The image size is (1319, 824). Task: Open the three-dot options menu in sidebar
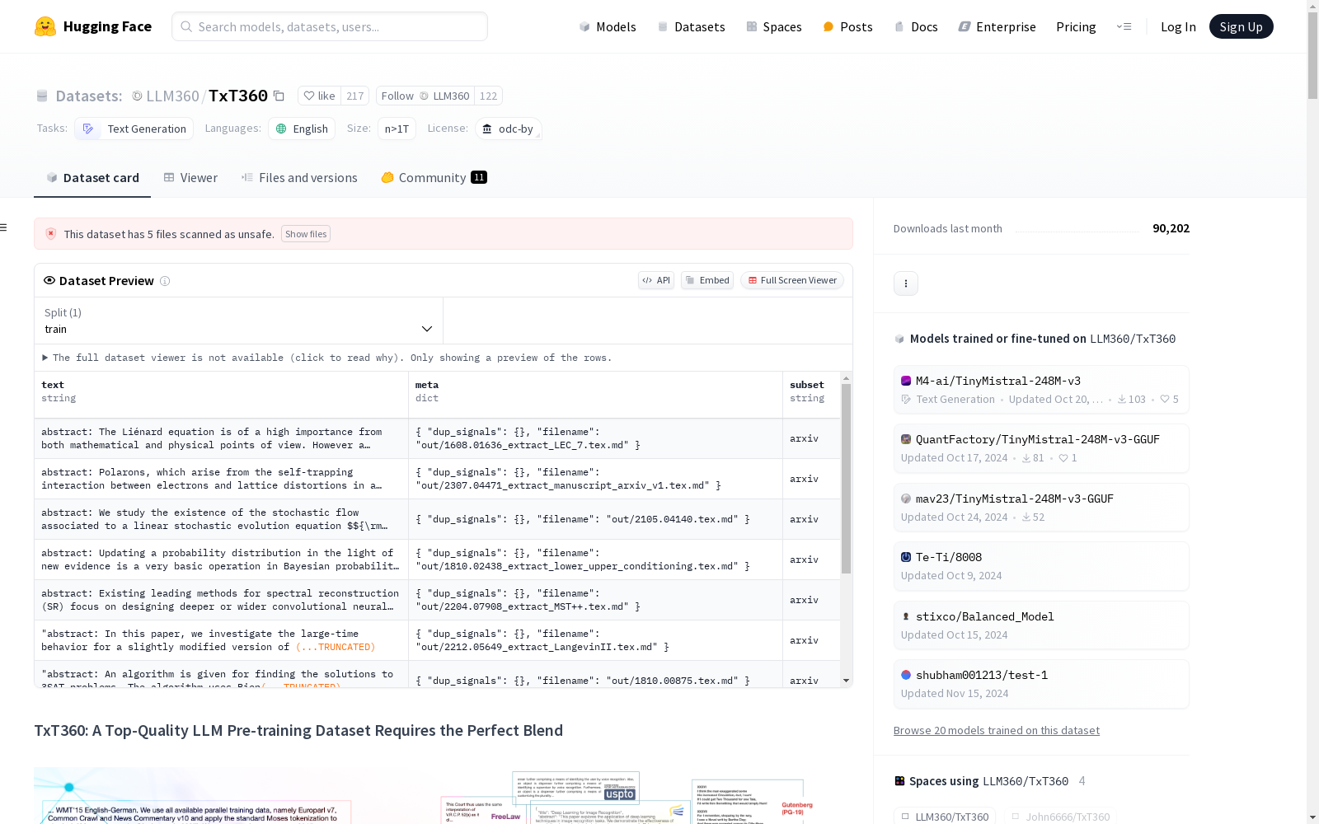(x=906, y=283)
